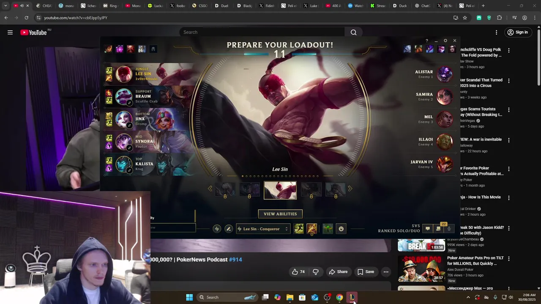Image resolution: width=541 pixels, height=304 pixels.
Task: Click the Share button
Action: click(x=338, y=272)
